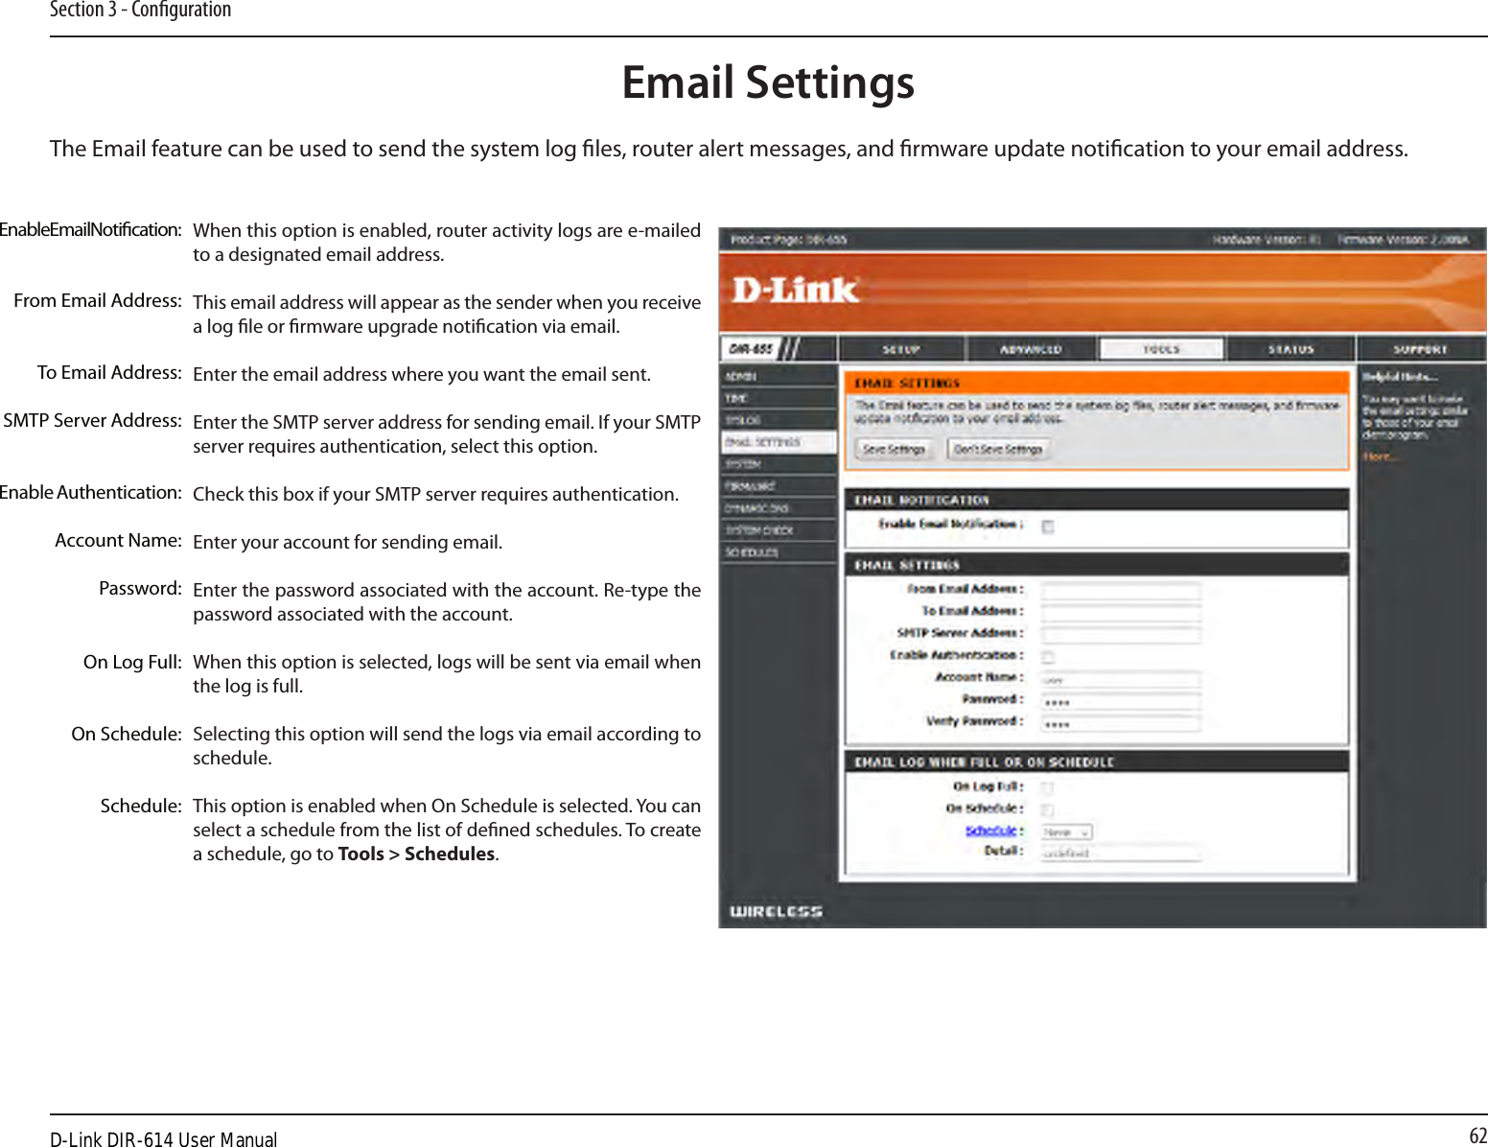The height and width of the screenshot is (1147, 1488).
Task: Tick the On Log Full checkbox
Action: click(1048, 788)
